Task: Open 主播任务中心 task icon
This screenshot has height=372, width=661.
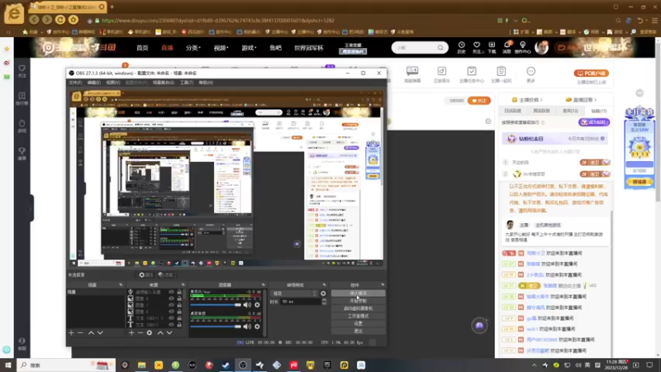Action: coord(471,74)
